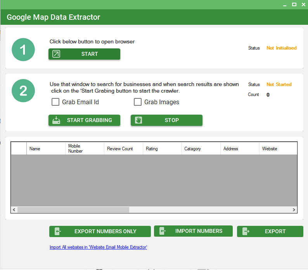This screenshot has height=270, width=308.
Task: Tick the Grab Images checkbox
Action: pyautogui.click(x=137, y=102)
